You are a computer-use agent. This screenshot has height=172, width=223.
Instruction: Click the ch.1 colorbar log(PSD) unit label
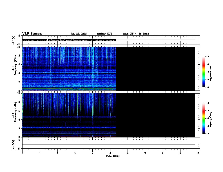(x=211, y=73)
